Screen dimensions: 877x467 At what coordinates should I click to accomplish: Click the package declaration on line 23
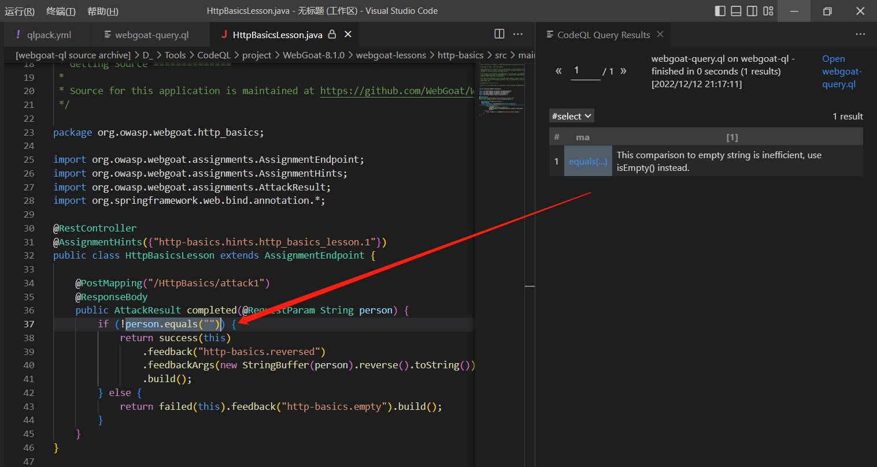158,132
